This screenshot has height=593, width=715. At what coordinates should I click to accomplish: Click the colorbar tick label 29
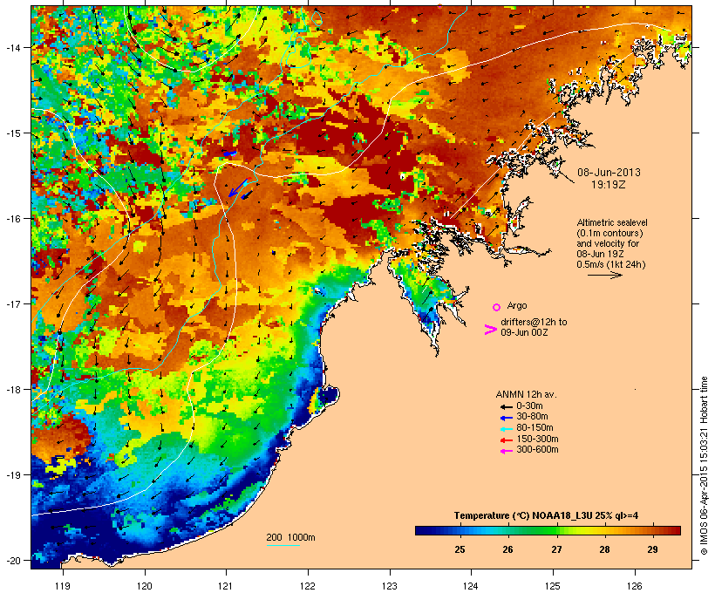(x=652, y=549)
